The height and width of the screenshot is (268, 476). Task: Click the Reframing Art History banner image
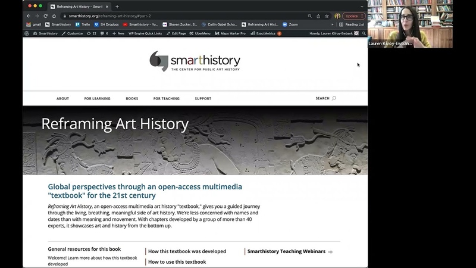click(195, 141)
